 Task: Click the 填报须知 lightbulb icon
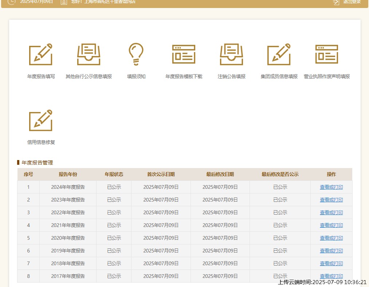136,54
